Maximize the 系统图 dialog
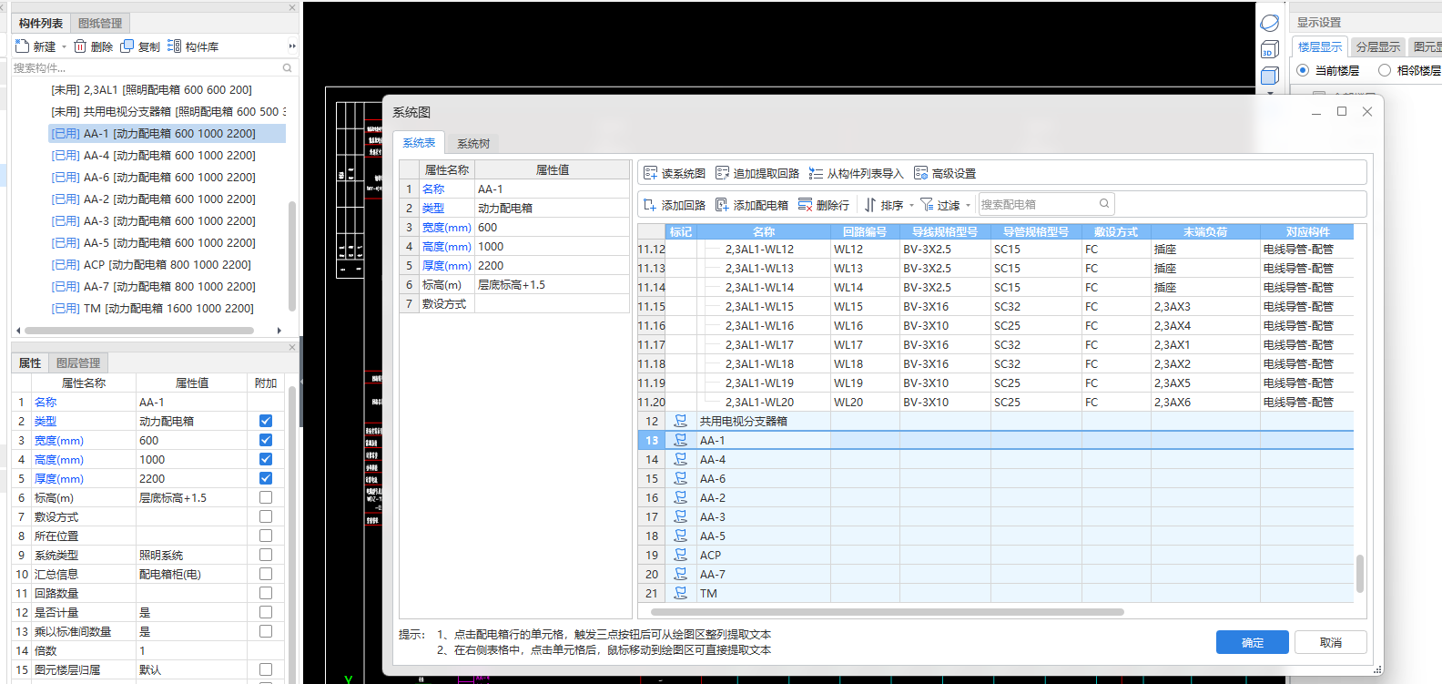Viewport: 1442px width, 684px height. pyautogui.click(x=1341, y=111)
